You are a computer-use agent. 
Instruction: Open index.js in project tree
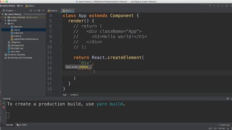(x=17, y=36)
